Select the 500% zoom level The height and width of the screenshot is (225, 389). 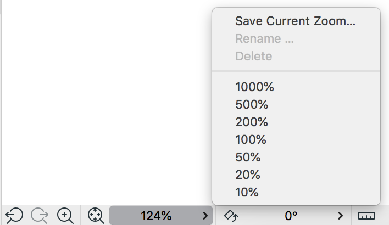coord(252,104)
